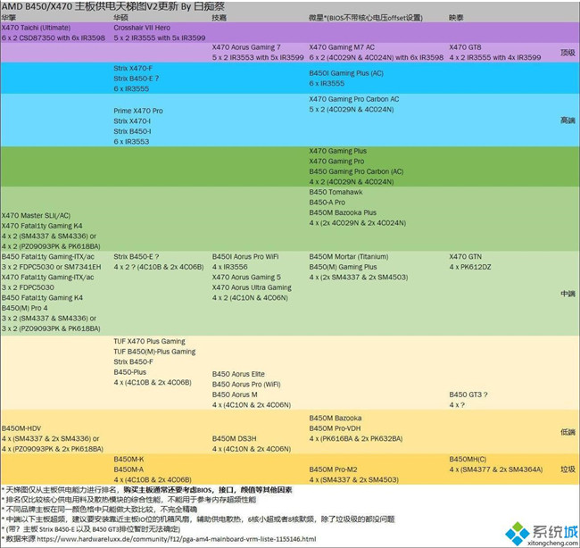Image resolution: width=580 pixels, height=548 pixels.
Task: Click the 'B450 Tomahawk' entry
Action: tap(336, 192)
